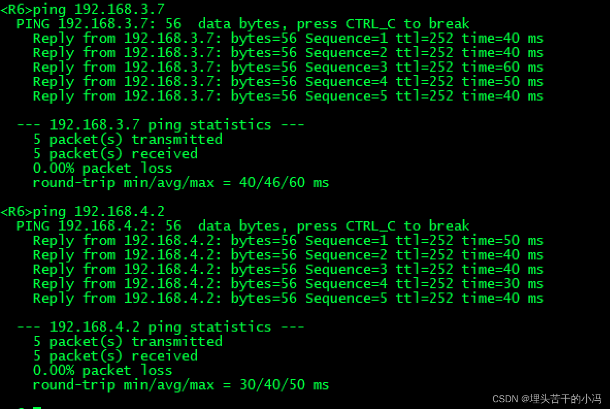Click the second ping 192.168.4.2 command line

click(83, 211)
